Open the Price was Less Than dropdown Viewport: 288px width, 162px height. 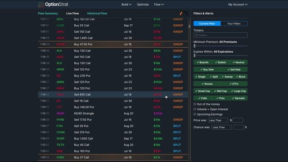[218, 120]
